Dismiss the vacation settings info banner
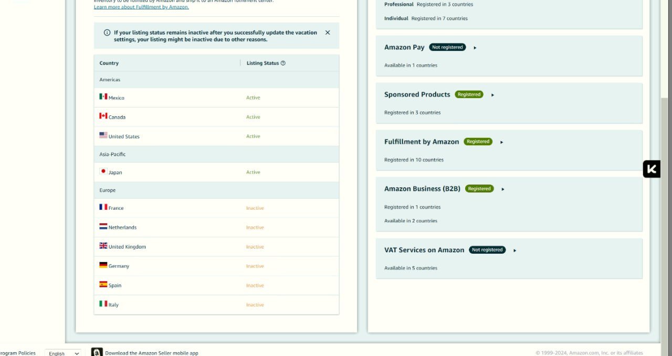 [328, 33]
